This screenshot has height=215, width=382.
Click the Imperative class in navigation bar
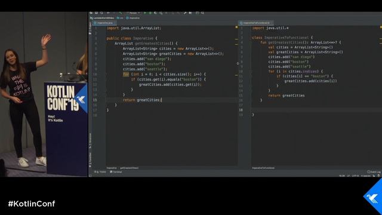[x=133, y=18]
